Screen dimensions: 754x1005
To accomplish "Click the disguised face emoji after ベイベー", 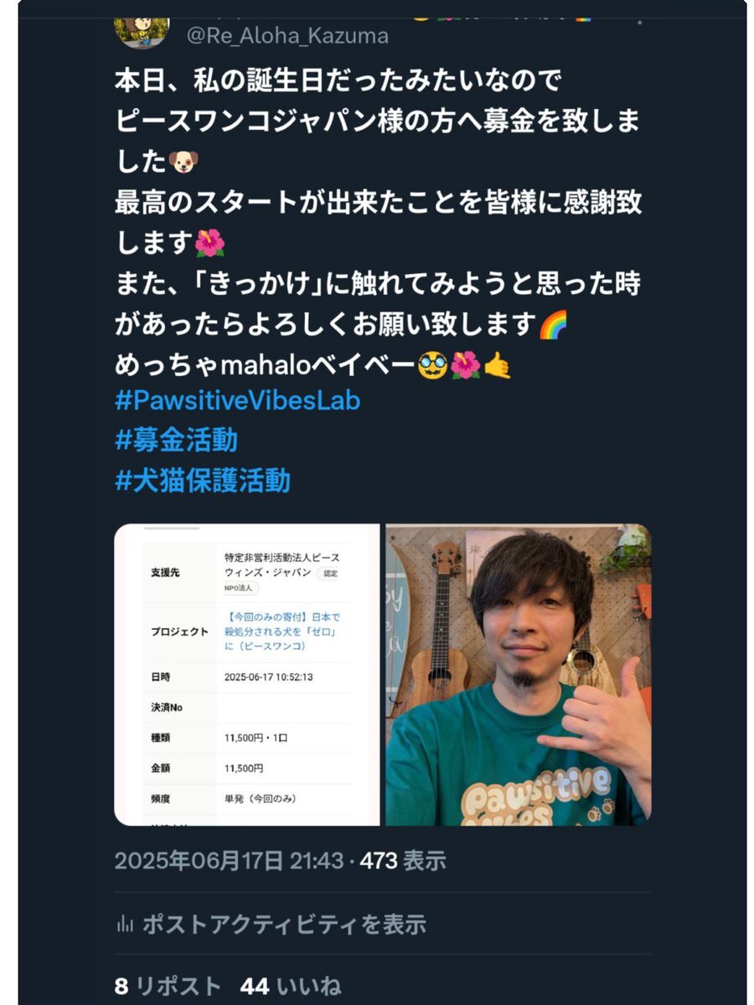I will pos(432,363).
